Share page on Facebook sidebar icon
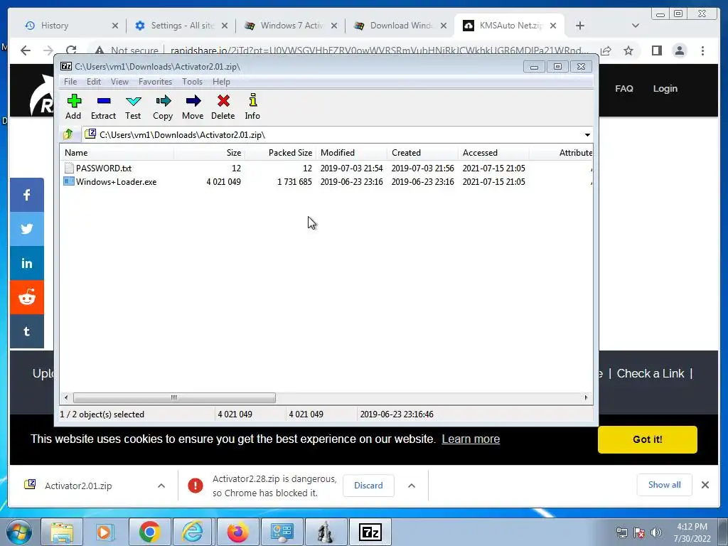 tap(27, 195)
